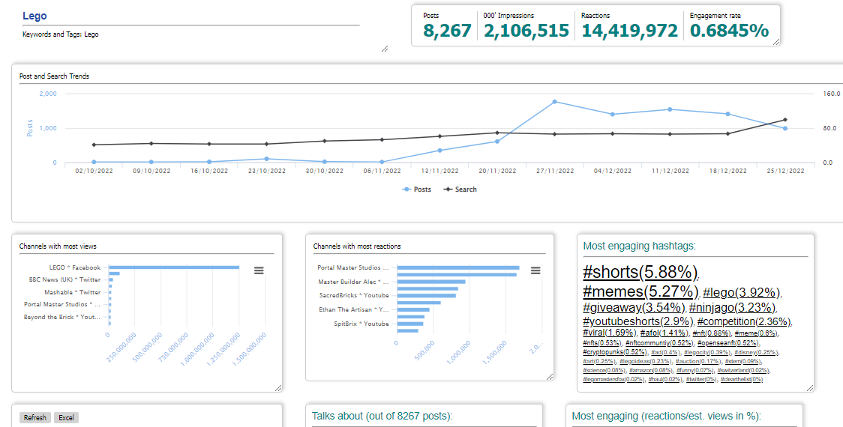
Task: Open the #youtubeshorts(2.9%) hashtag link
Action: click(638, 321)
